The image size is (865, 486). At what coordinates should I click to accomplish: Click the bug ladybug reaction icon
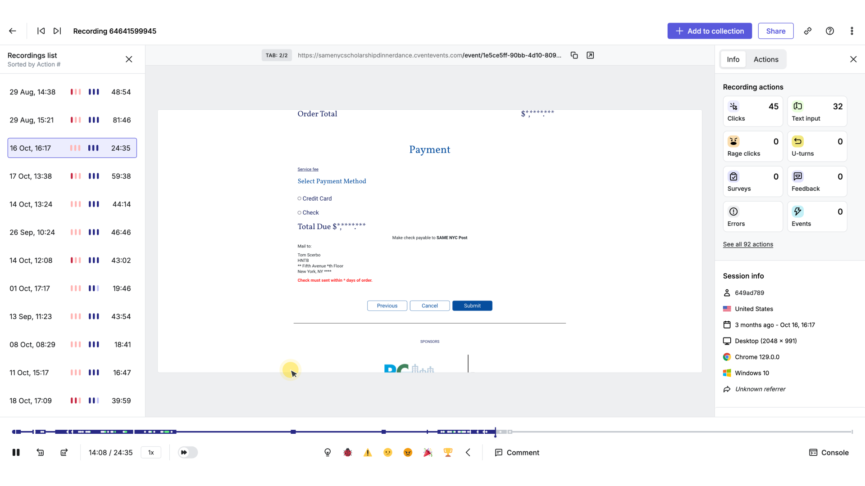click(x=347, y=452)
